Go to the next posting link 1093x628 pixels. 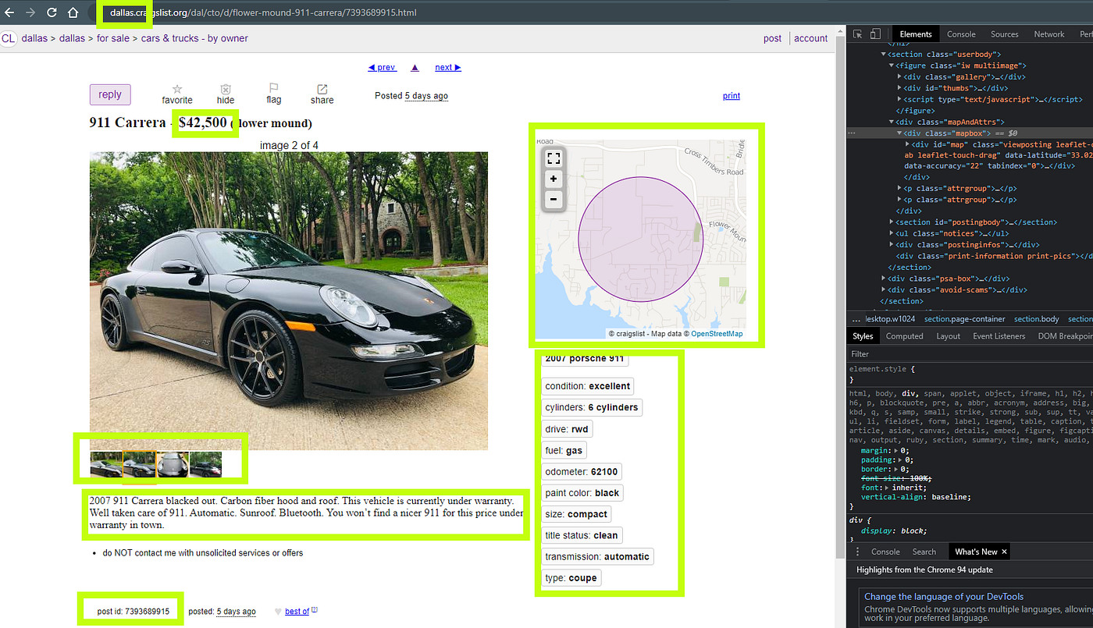pyautogui.click(x=448, y=68)
